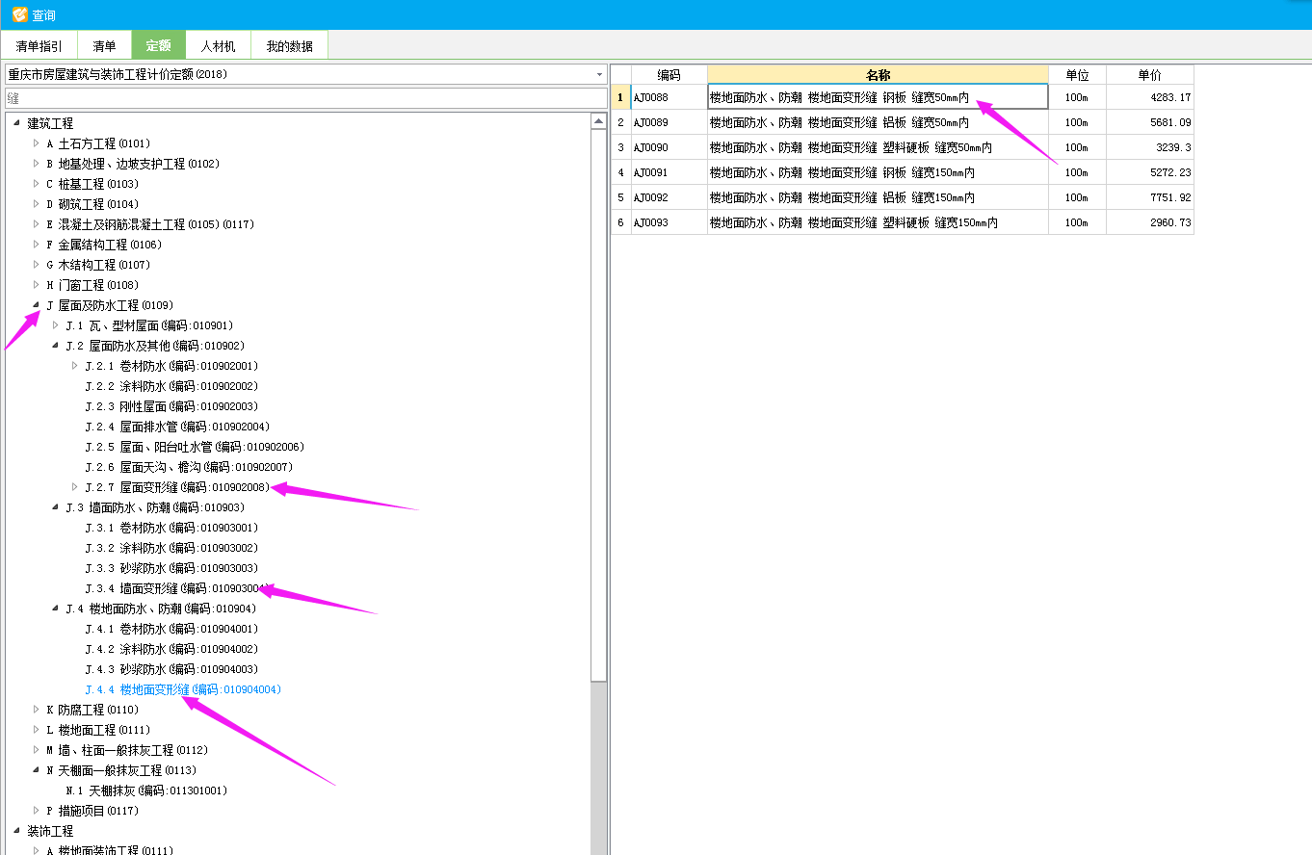The height and width of the screenshot is (855, 1312).
Task: Click the 名称 column header
Action: pos(878,74)
